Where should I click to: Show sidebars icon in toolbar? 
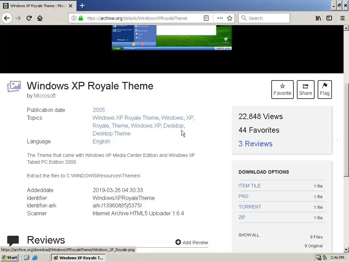pos(329,18)
